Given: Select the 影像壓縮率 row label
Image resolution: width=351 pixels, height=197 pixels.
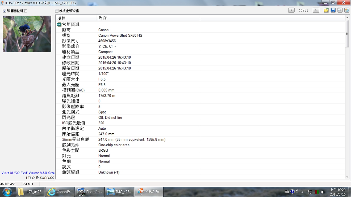Looking at the screenshot, I should pyautogui.click(x=73, y=107).
